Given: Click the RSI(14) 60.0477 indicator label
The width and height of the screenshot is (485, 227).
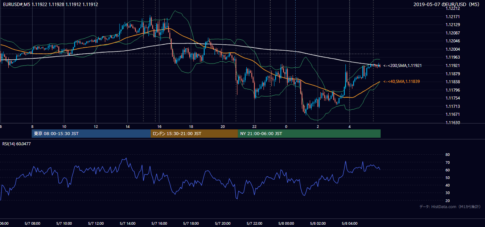Looking at the screenshot, I should pos(16,144).
